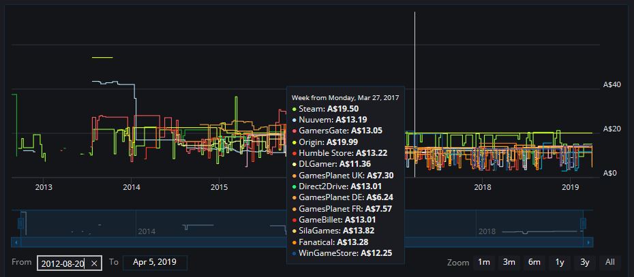
Task: Click the A$0 y-axis label
Action: click(x=609, y=174)
